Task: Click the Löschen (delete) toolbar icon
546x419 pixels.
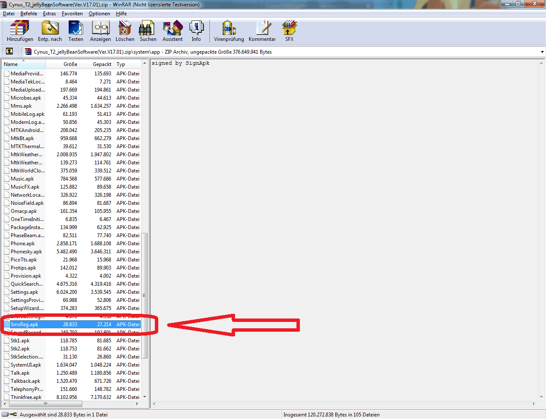Action: [125, 31]
